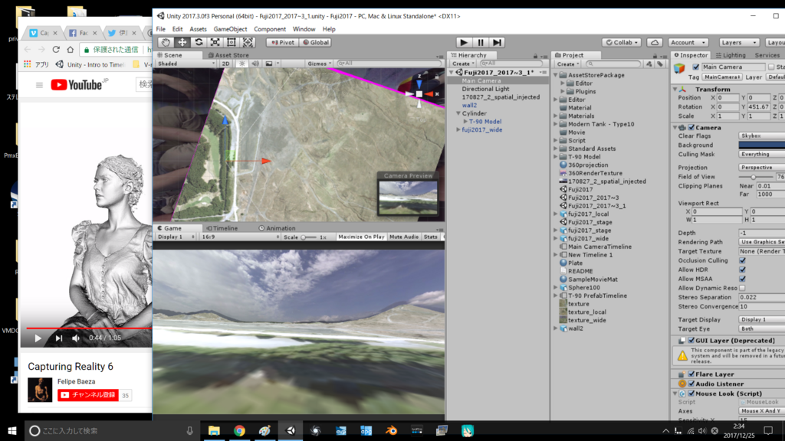Disable the Camera component checkbox
The image size is (785, 441).
[x=691, y=128]
